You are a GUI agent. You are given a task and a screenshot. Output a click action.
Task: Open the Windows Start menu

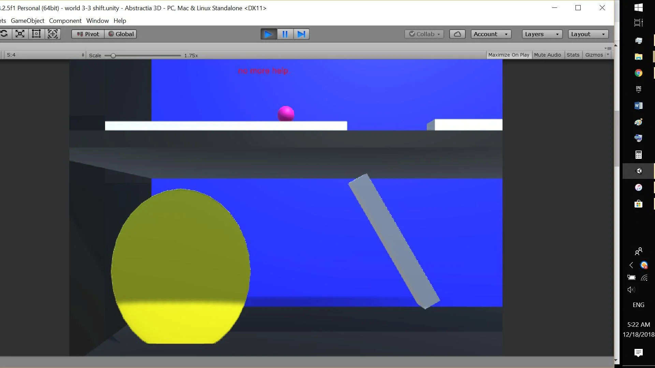638,7
